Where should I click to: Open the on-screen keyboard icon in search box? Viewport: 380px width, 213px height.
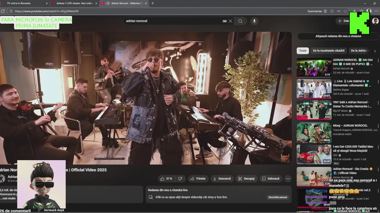tap(225, 21)
